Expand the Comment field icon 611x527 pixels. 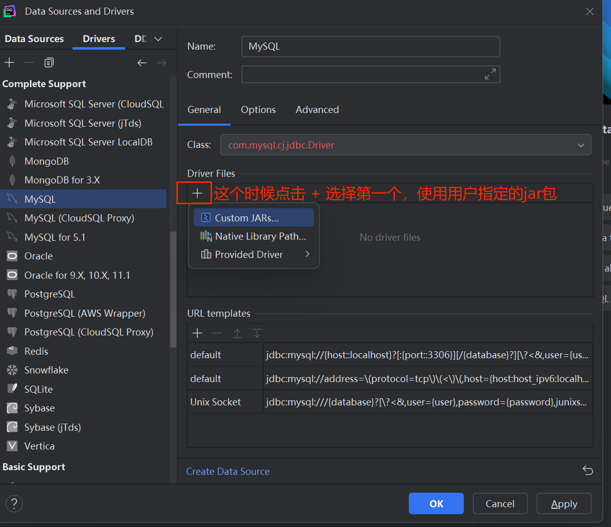point(490,74)
